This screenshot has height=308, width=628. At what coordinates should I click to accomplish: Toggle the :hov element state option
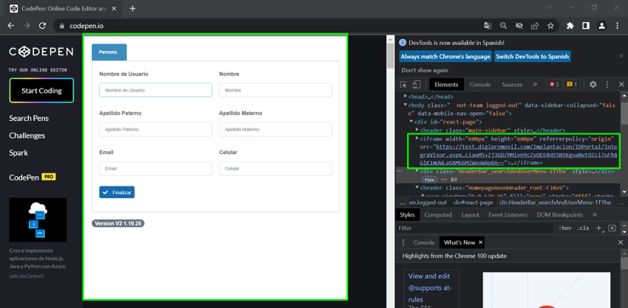point(565,228)
